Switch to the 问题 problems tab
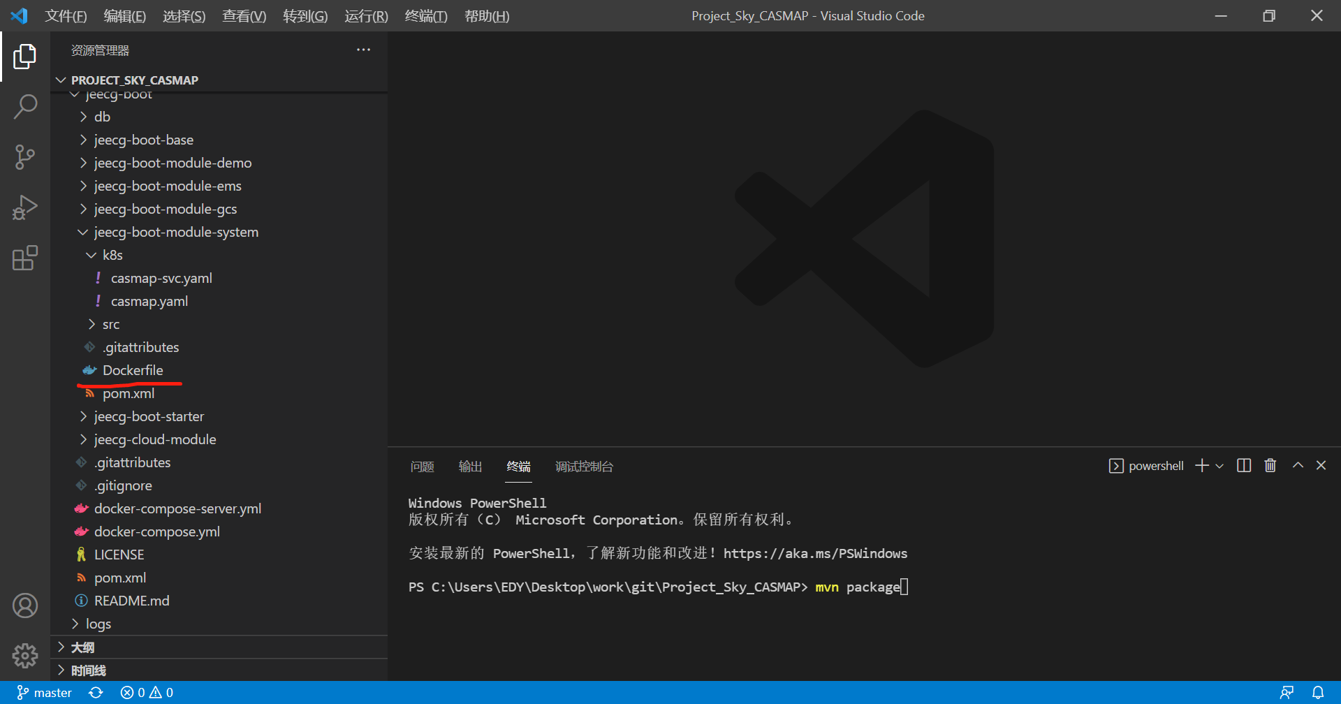The height and width of the screenshot is (704, 1341). 422,467
